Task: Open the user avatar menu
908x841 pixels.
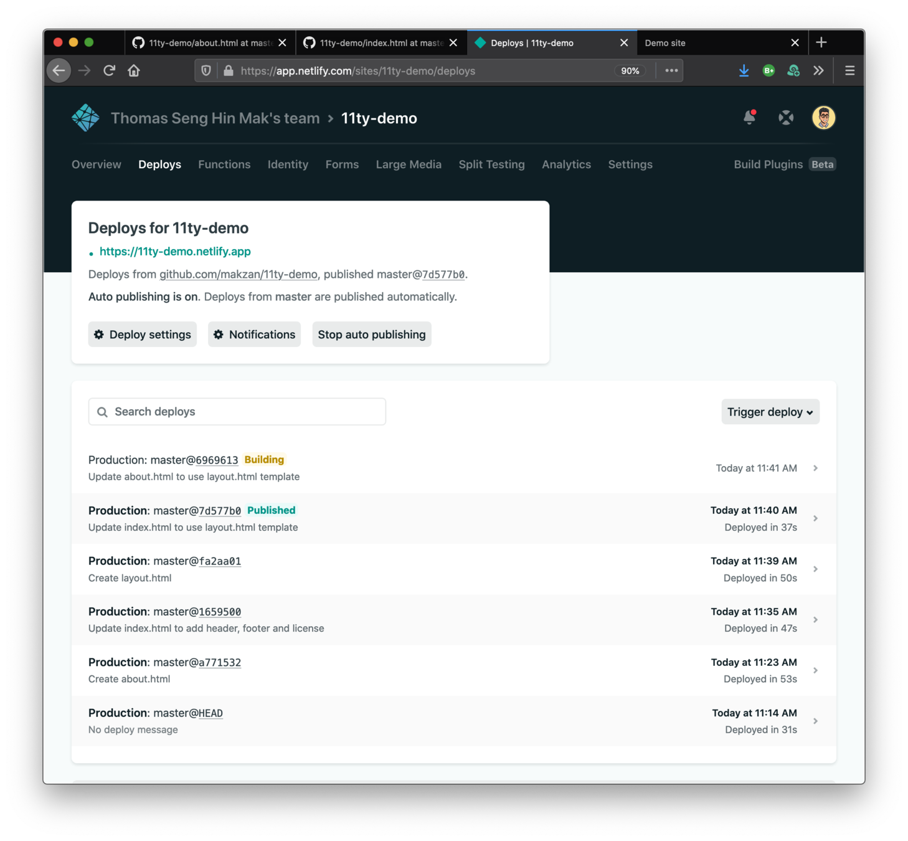Action: (x=823, y=117)
